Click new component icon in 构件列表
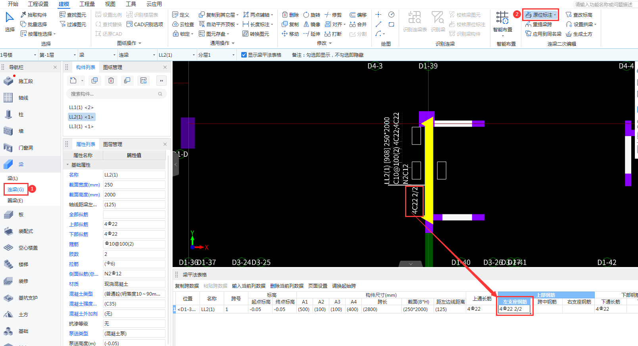 coord(73,81)
